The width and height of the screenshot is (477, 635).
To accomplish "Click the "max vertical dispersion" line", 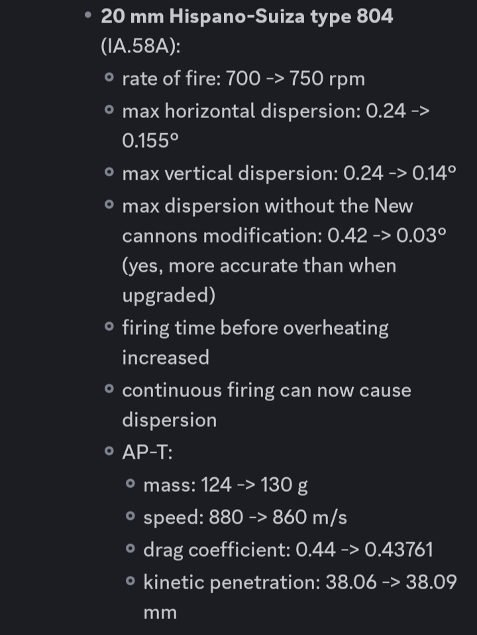I will tap(289, 173).
